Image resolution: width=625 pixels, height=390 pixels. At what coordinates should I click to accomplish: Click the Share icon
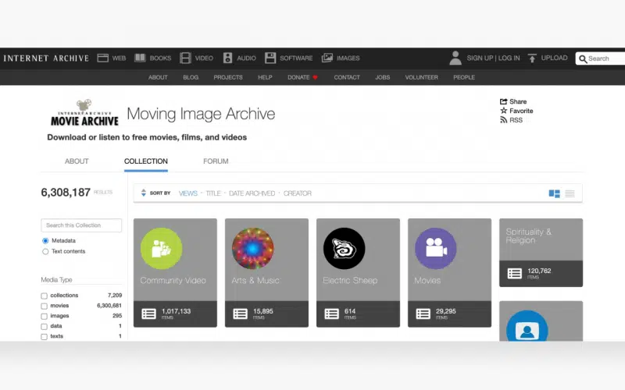(x=504, y=101)
